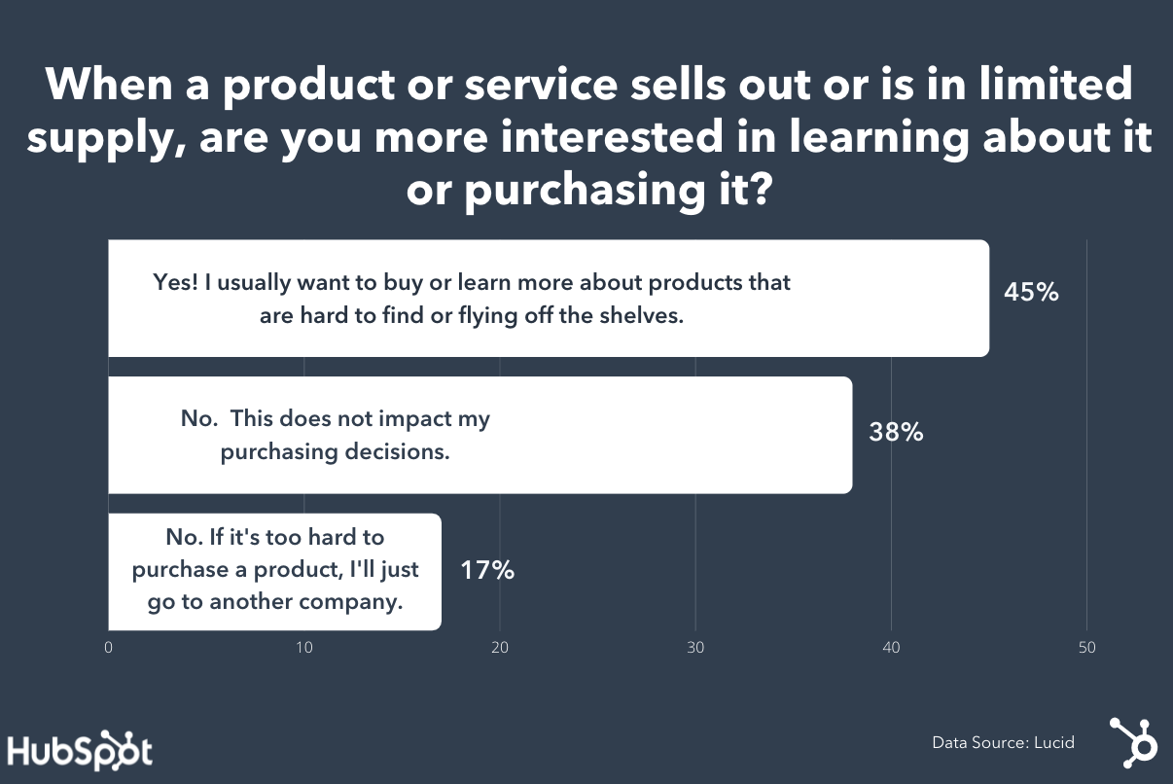Click the 10 tick on the x-axis
The width and height of the screenshot is (1173, 784).
point(304,649)
